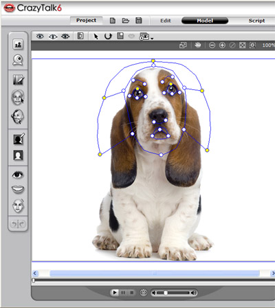The width and height of the screenshot is (275, 308).
Task: Click the zoom in plus button
Action: (x=222, y=45)
